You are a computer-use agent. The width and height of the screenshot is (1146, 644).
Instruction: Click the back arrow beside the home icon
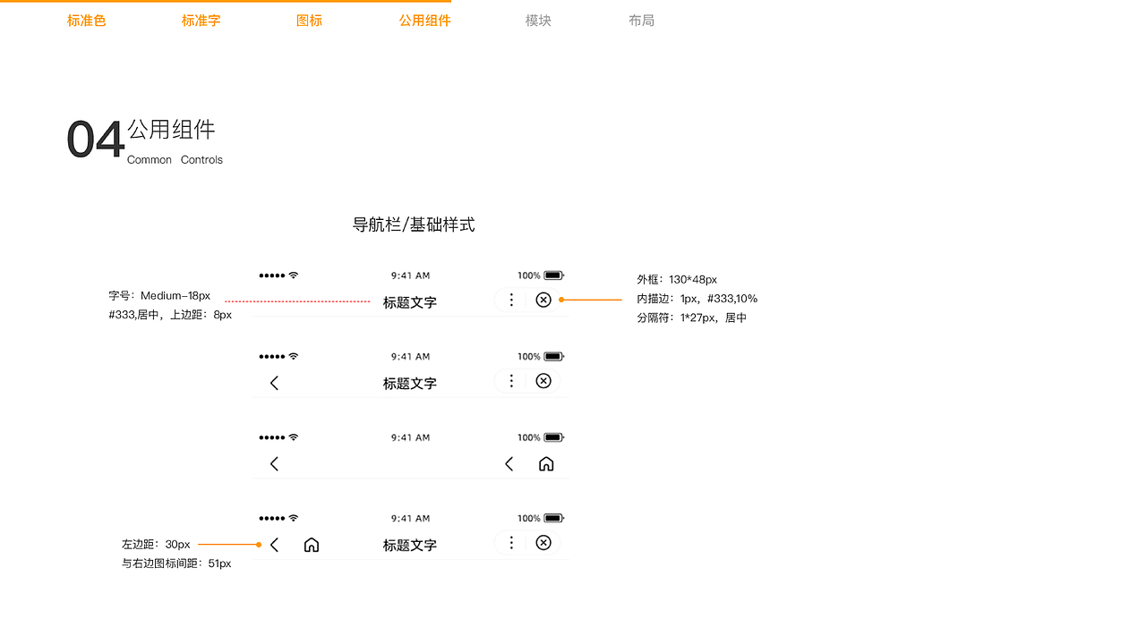tap(509, 463)
